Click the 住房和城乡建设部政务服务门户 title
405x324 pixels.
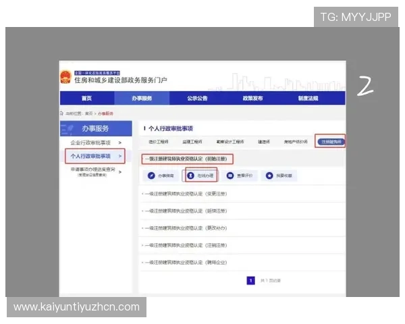tap(121, 80)
